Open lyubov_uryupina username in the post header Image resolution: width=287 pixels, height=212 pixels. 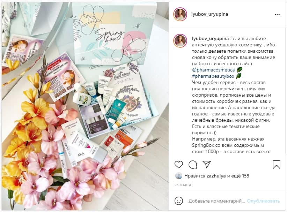[209, 14]
